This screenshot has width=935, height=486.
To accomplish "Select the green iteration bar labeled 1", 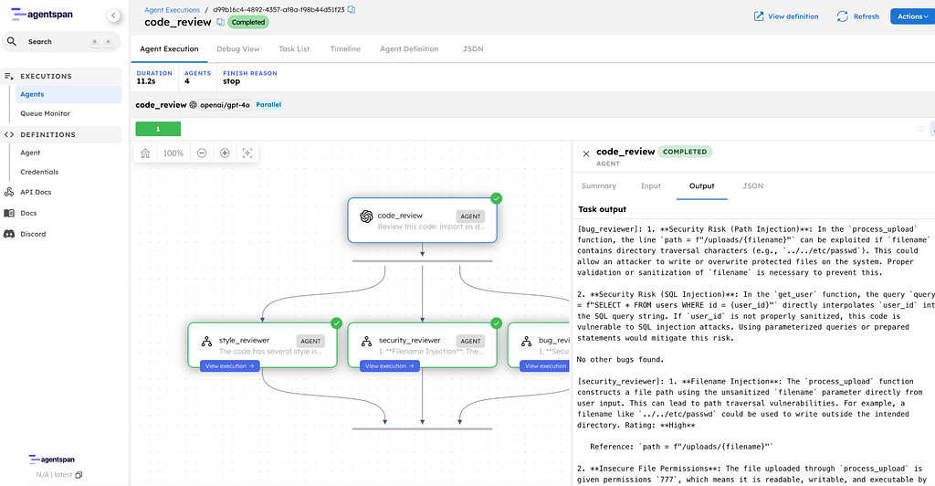I will (x=158, y=129).
